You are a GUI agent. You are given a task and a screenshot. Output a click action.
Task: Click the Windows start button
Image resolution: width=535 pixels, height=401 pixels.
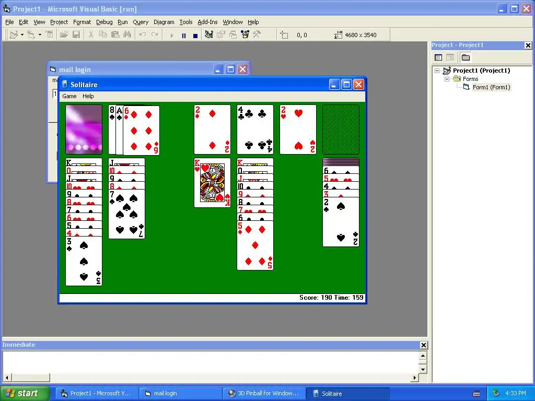(x=25, y=393)
